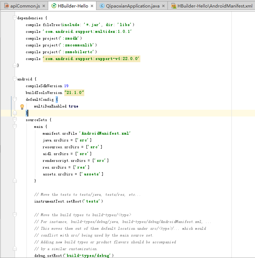Click the yellow lightbulb quick-fix icon
The image size is (255, 258).
pyautogui.click(x=22, y=106)
